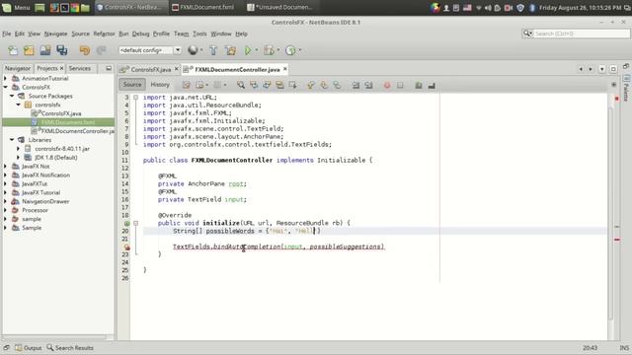Image resolution: width=632 pixels, height=355 pixels.
Task: Click the override glyph beside line 19
Action: (126, 223)
